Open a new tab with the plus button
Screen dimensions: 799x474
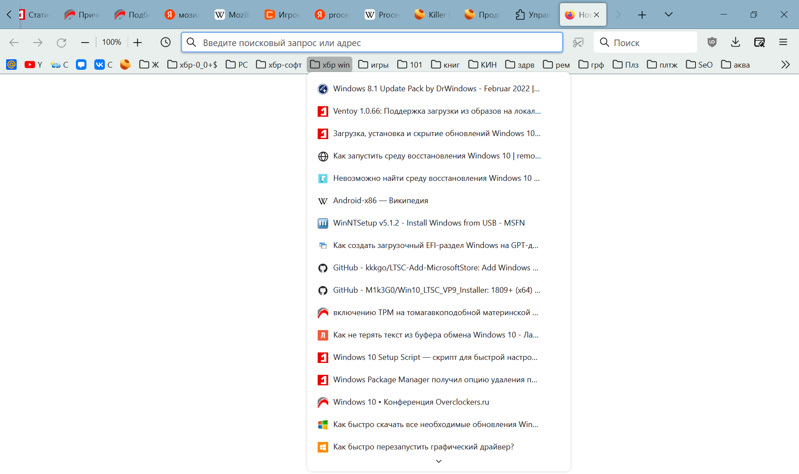click(642, 15)
